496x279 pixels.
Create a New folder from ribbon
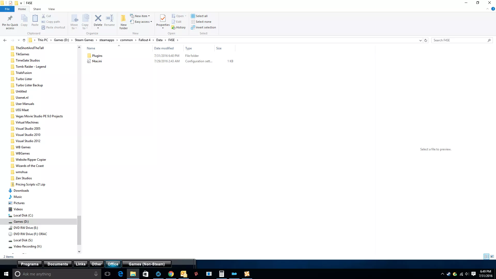[123, 22]
